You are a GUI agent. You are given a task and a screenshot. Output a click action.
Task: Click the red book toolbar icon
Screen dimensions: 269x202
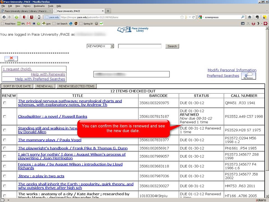pyautogui.click(x=24, y=17)
